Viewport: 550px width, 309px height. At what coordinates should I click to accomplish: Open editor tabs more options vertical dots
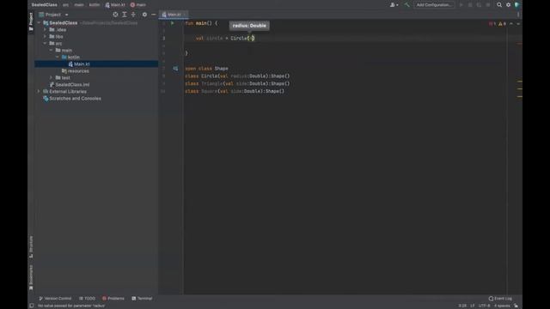(518, 15)
